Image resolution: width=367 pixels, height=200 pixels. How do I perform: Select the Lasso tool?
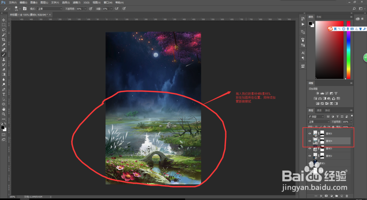pyautogui.click(x=4, y=30)
